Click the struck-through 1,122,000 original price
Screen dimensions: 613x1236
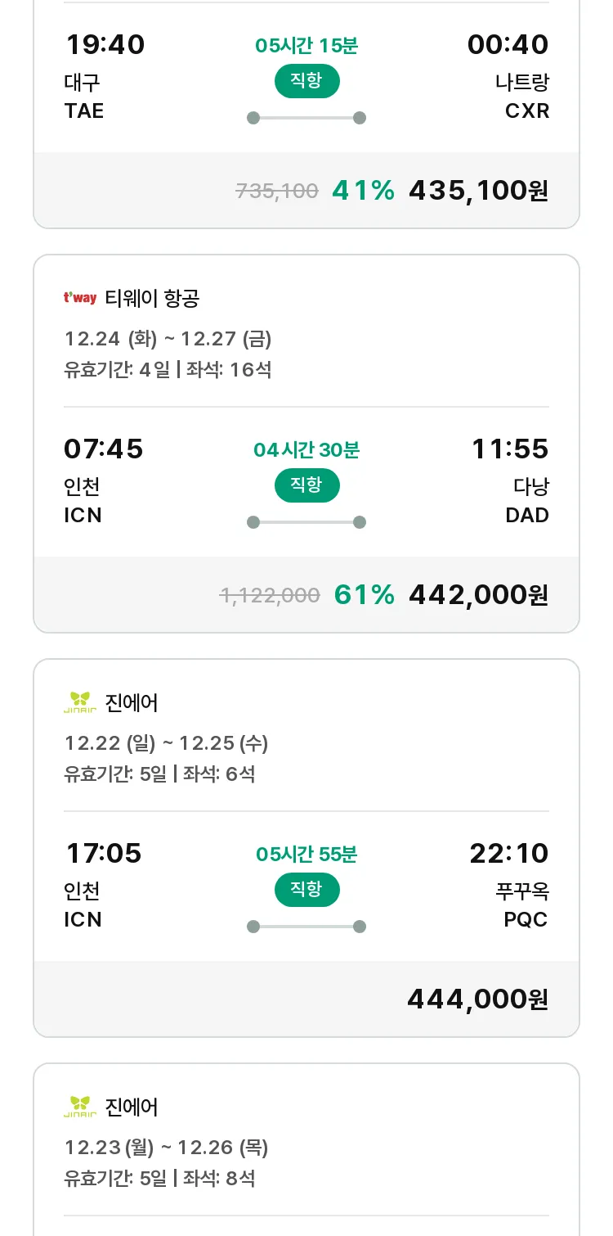pos(270,596)
